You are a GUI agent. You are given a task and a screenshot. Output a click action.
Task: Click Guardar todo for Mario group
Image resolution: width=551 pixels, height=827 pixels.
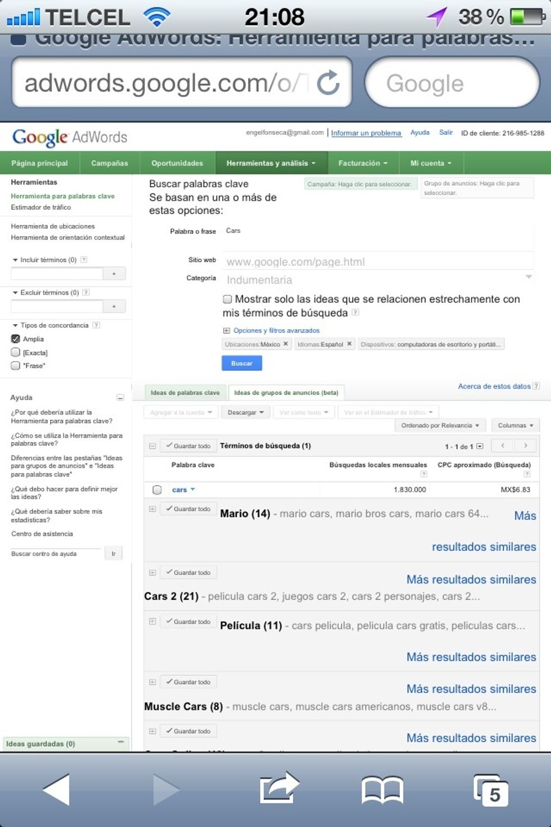(188, 509)
